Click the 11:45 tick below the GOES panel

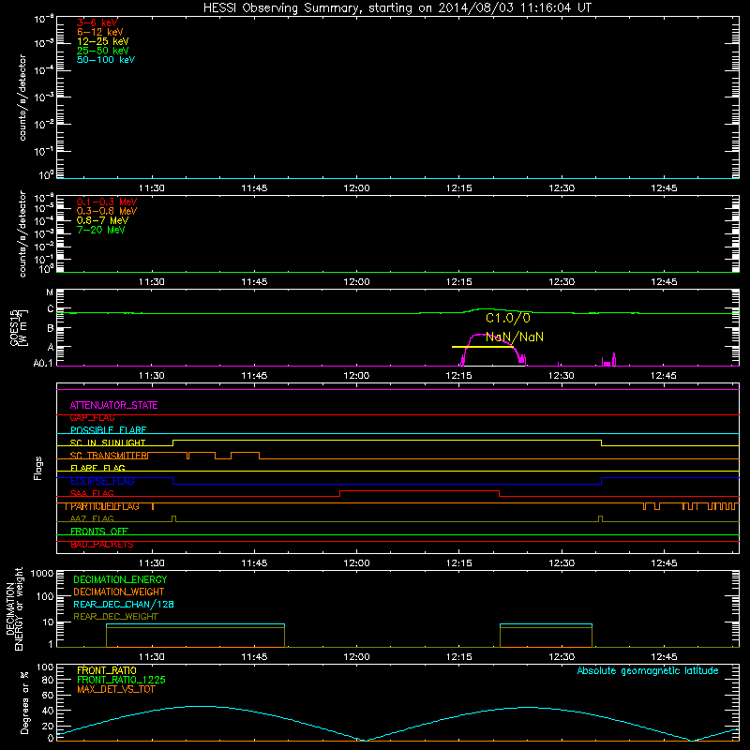[254, 376]
